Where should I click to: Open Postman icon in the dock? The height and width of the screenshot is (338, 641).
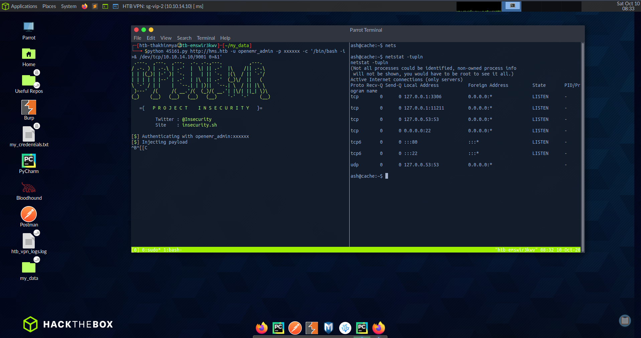pos(295,328)
